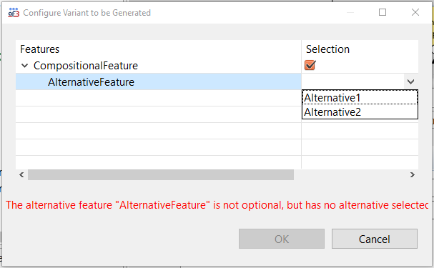Click the Configure Variant to be Generated title

(87, 13)
